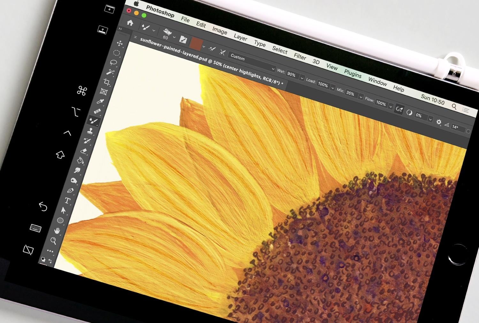479x323 pixels.
Task: Open the Filter menu
Action: point(300,56)
